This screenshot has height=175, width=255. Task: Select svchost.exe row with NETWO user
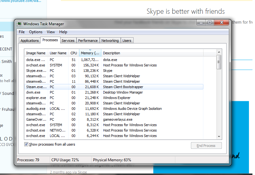[x=114, y=130]
